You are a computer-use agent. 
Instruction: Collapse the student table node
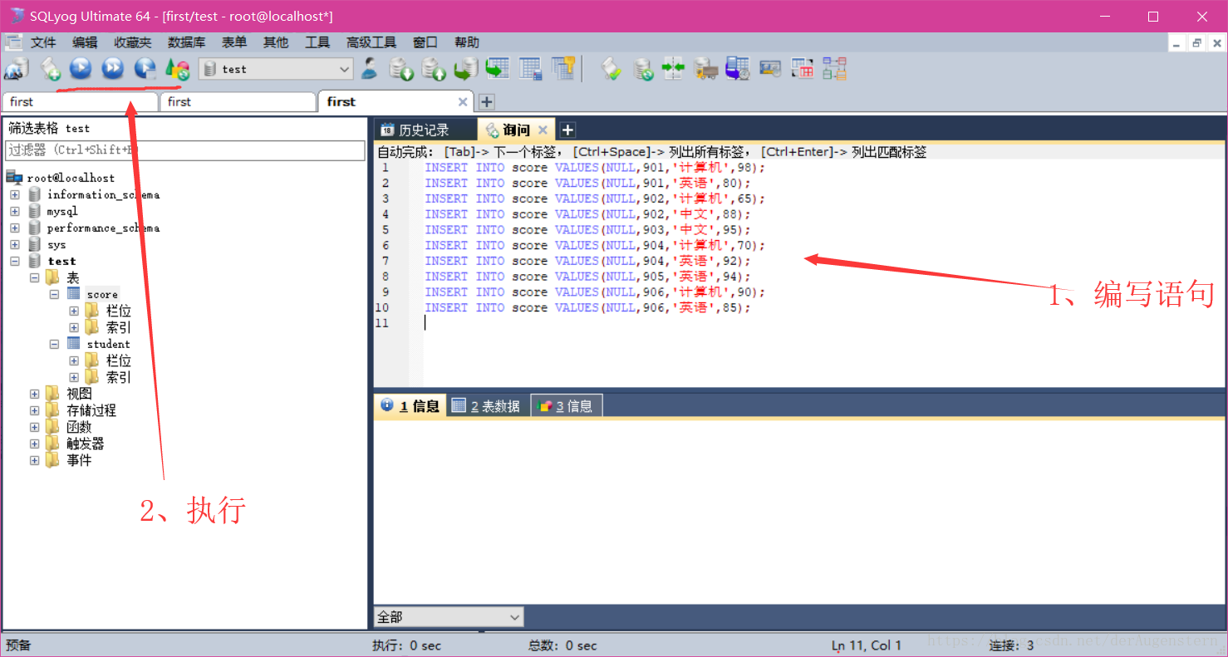(x=54, y=344)
